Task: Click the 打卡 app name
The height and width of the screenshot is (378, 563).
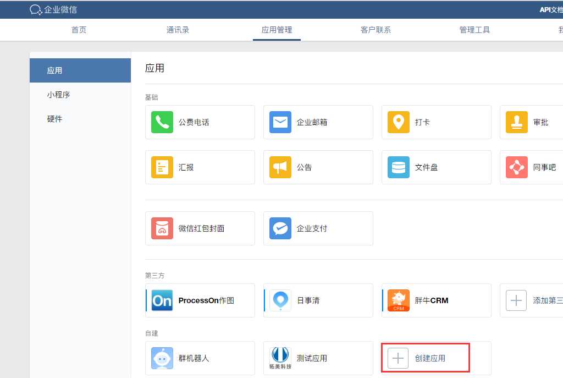Action: click(423, 122)
